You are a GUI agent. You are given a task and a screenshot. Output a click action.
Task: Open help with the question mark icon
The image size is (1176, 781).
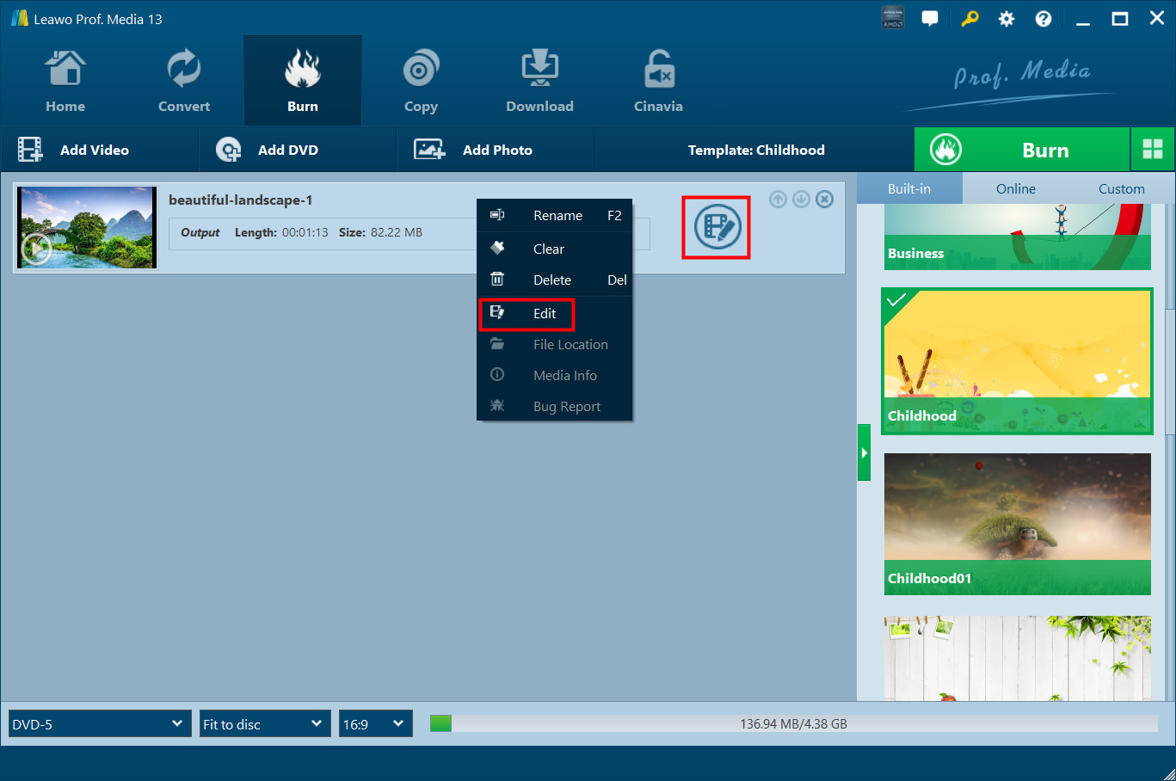coord(1044,18)
